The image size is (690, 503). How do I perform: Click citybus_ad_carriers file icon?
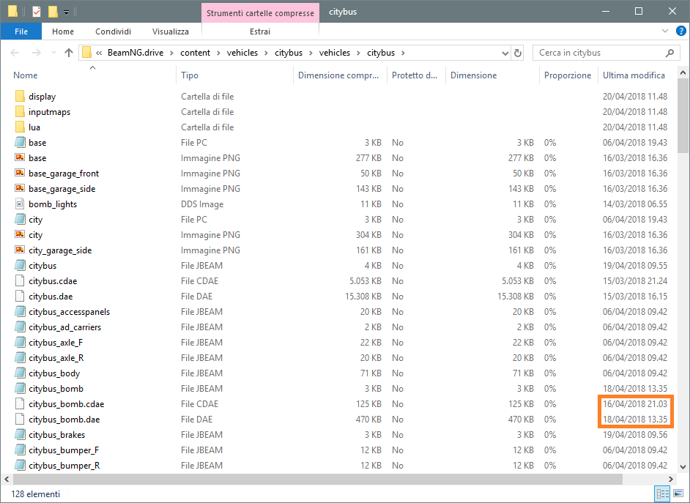(20, 327)
